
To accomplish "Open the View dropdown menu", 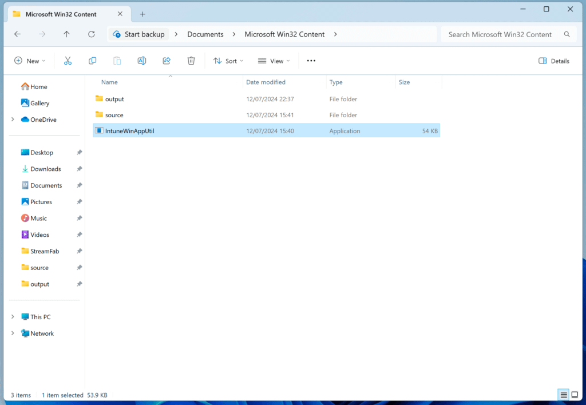I will [x=274, y=61].
